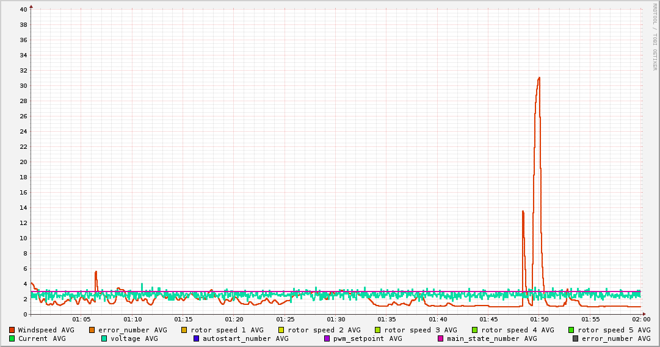Click the 40 value on the vertical axis
This screenshot has width=660, height=347.
(23, 9)
